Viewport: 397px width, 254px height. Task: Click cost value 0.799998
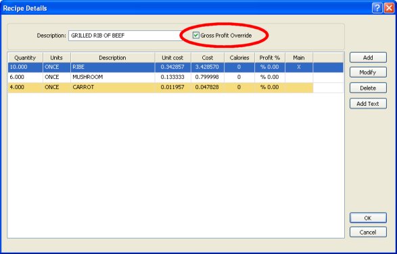point(207,77)
